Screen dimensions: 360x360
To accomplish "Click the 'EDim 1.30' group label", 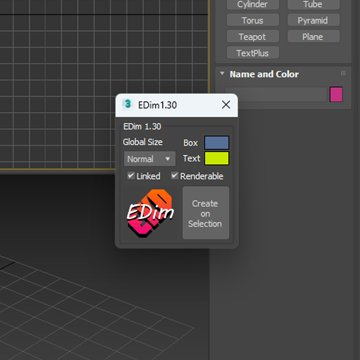I will tap(142, 126).
